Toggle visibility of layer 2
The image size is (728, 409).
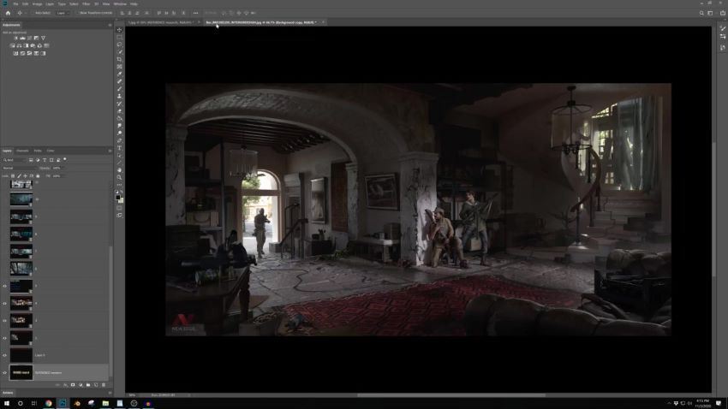[4, 320]
